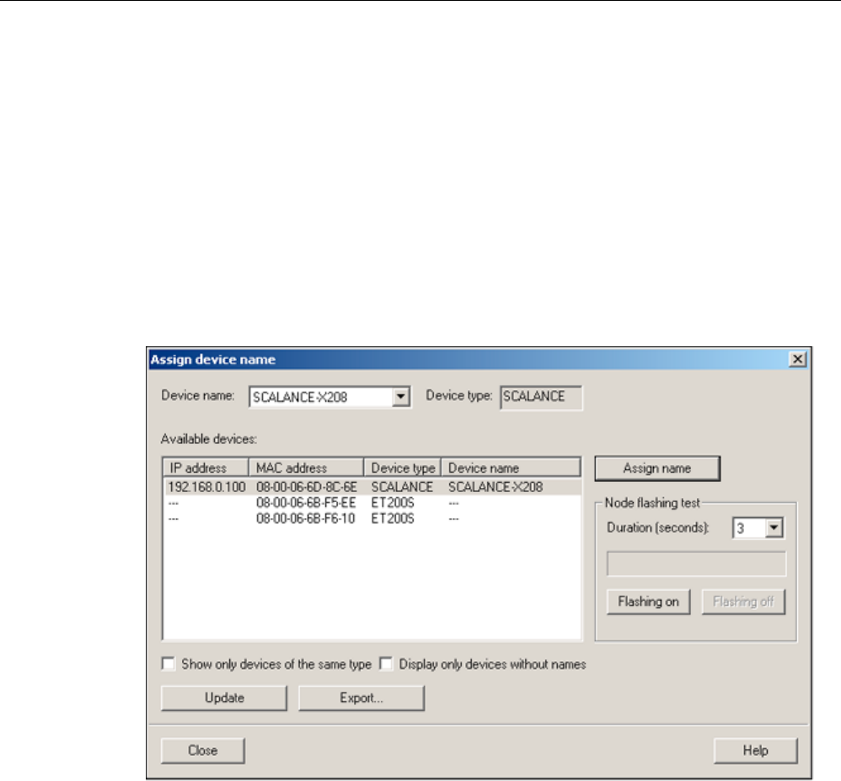841x781 pixels.
Task: Click the Flashing off button
Action: [x=743, y=602]
